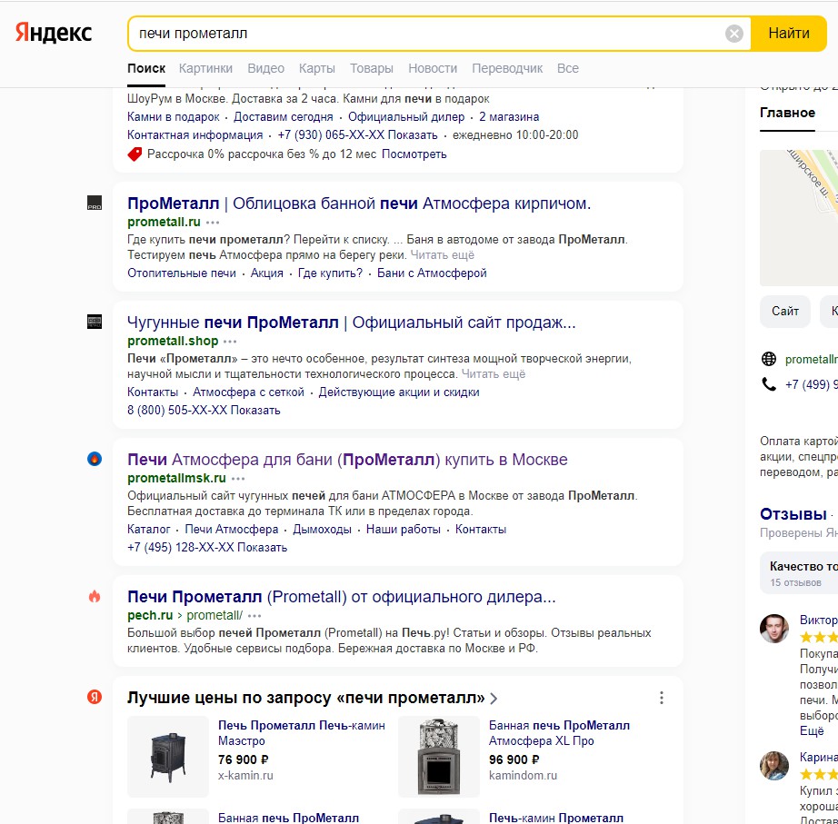Open the Бани с Атмосферой sitelink
The width and height of the screenshot is (838, 824).
(432, 273)
